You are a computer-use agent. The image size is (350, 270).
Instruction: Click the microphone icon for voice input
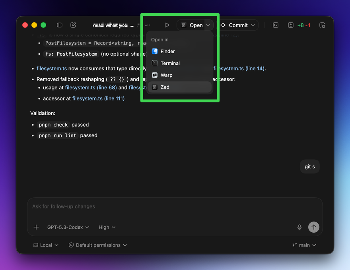click(x=299, y=227)
